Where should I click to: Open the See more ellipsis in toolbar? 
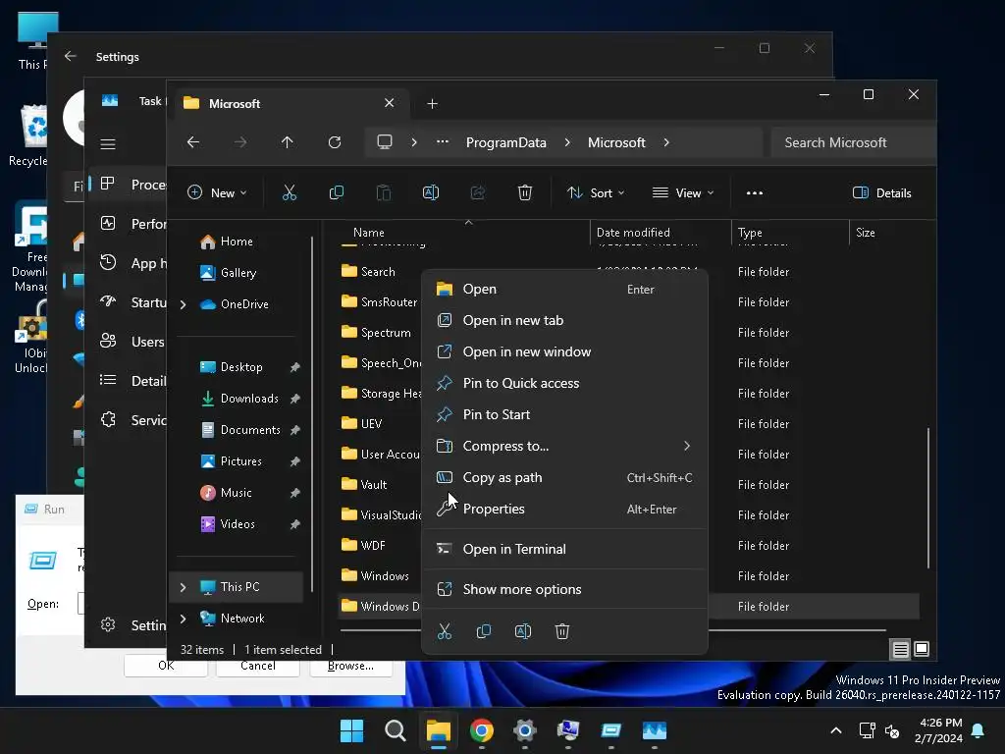coord(755,193)
